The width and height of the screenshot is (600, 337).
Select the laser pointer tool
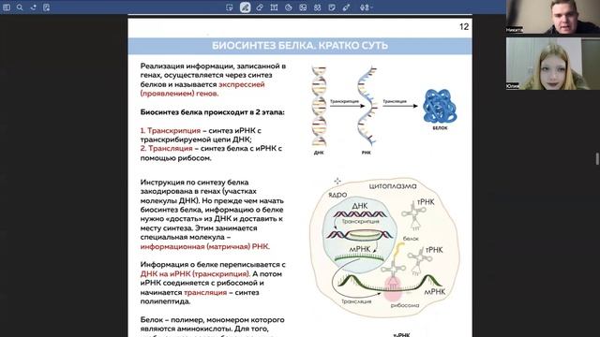click(346, 7)
